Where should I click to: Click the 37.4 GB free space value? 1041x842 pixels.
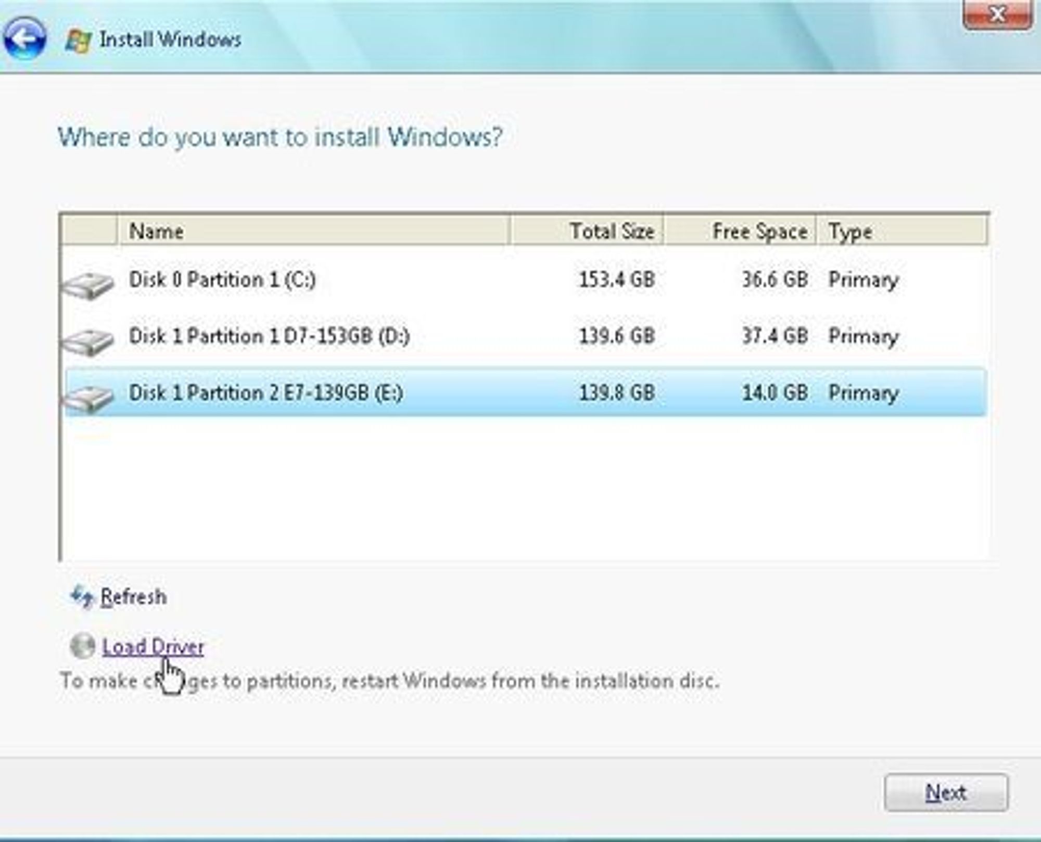(775, 336)
